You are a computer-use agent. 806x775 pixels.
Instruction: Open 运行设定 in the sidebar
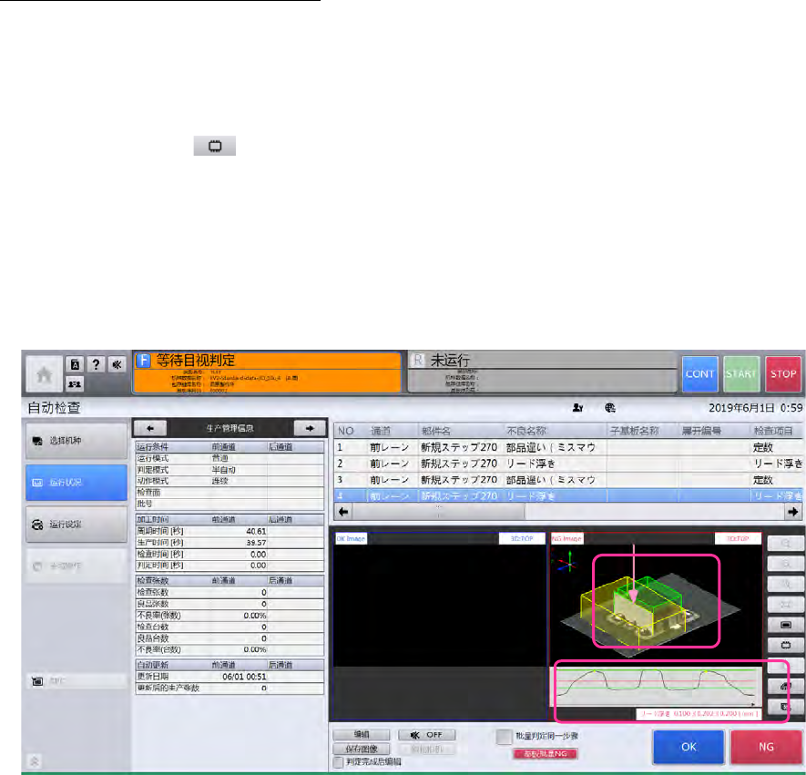[77, 525]
